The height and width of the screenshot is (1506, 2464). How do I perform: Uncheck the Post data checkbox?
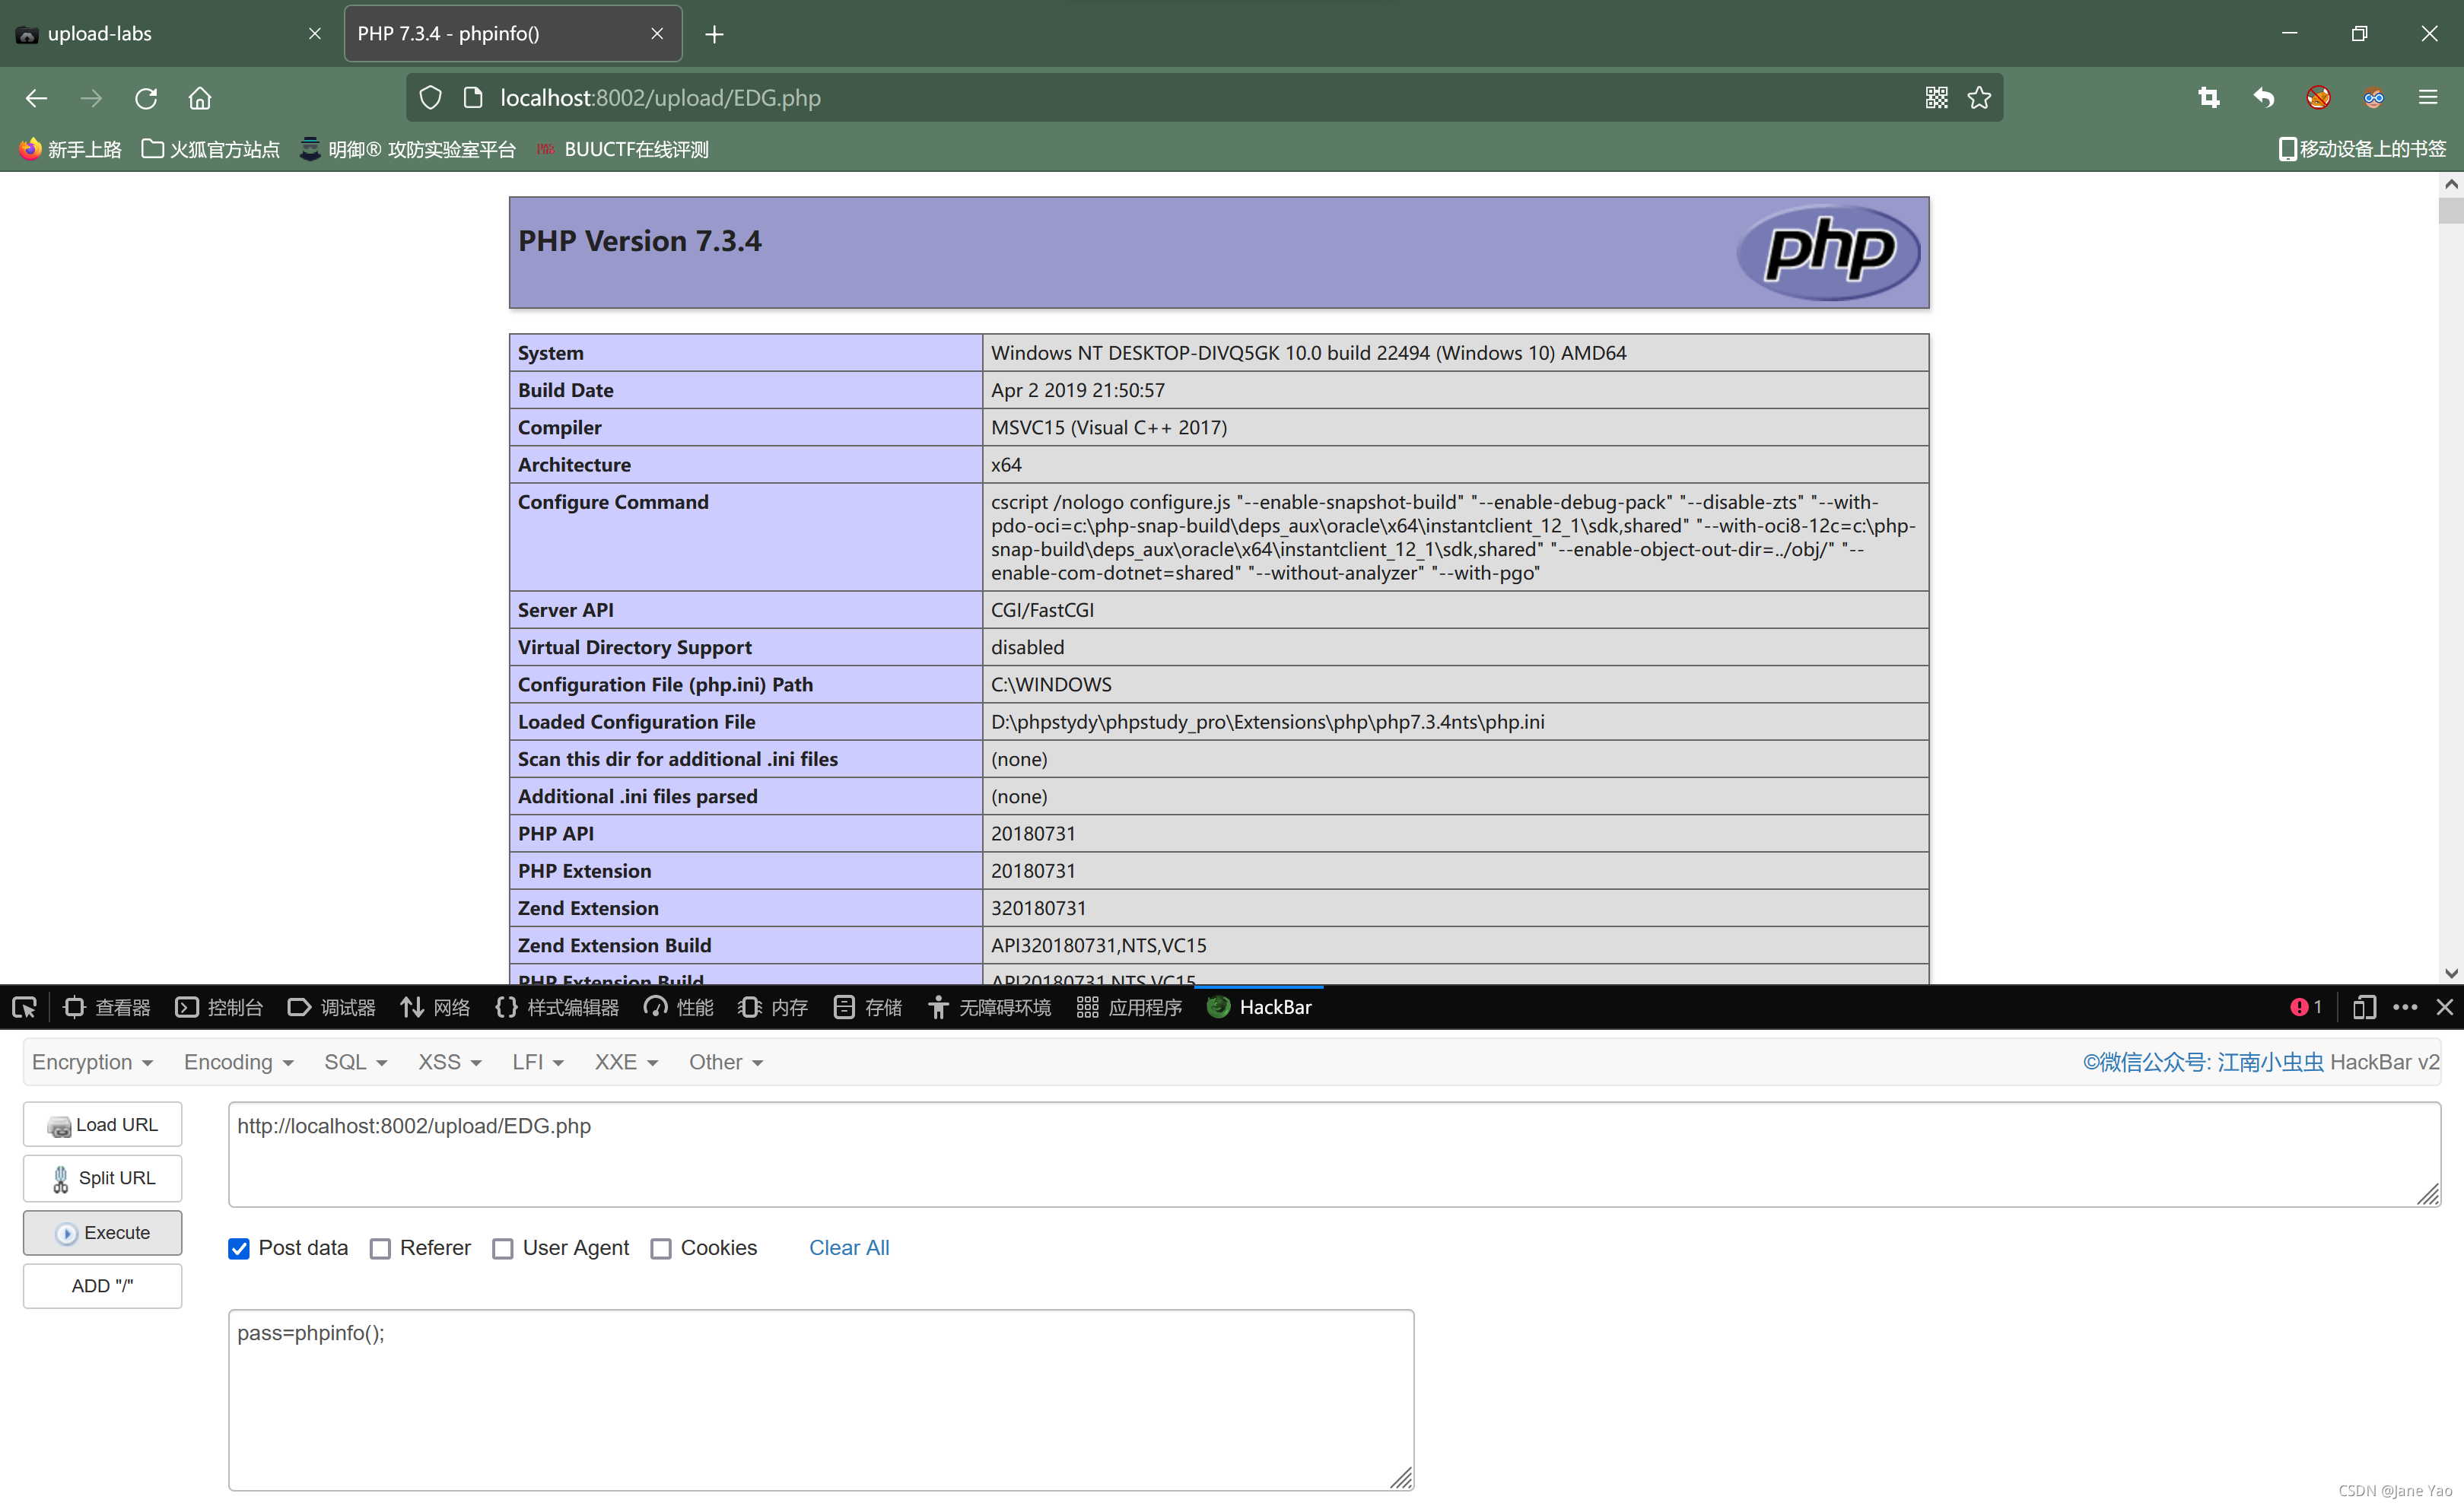click(239, 1248)
